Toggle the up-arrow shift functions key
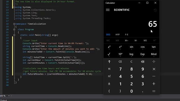Image resolution: width=180 pixels, height=101 pixels. point(109,62)
